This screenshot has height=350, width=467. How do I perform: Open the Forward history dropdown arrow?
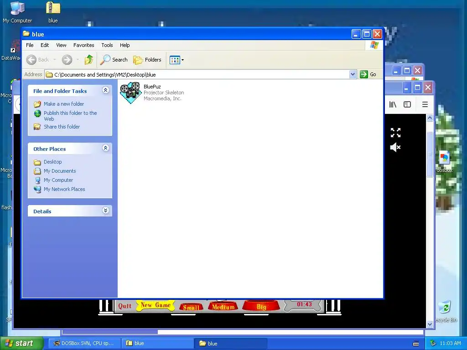pyautogui.click(x=78, y=60)
